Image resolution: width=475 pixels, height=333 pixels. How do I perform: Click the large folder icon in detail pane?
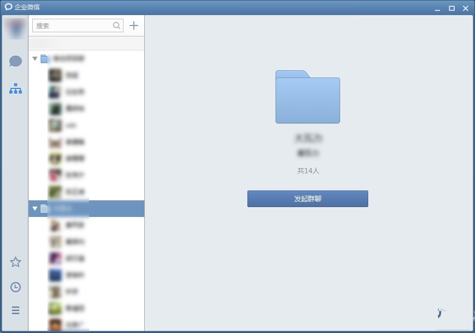(x=308, y=97)
